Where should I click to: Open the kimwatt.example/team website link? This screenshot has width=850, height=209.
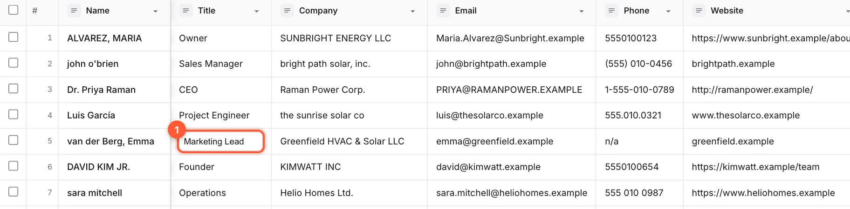pos(755,167)
